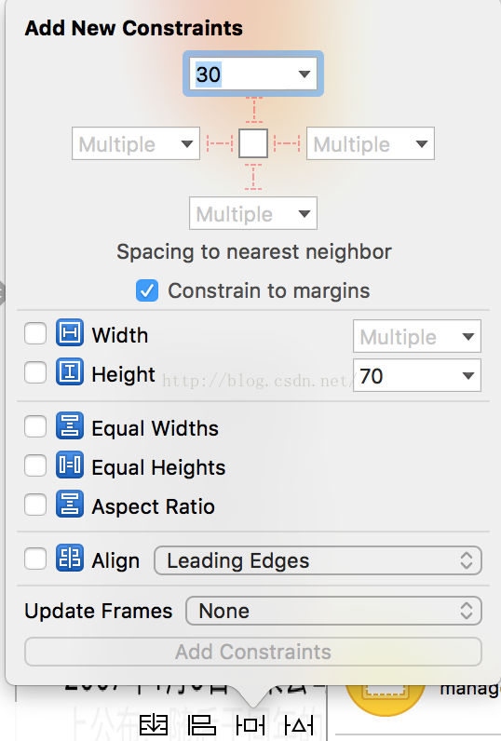501x741 pixels.
Task: Enable the Width constraint checkbox
Action: [35, 333]
